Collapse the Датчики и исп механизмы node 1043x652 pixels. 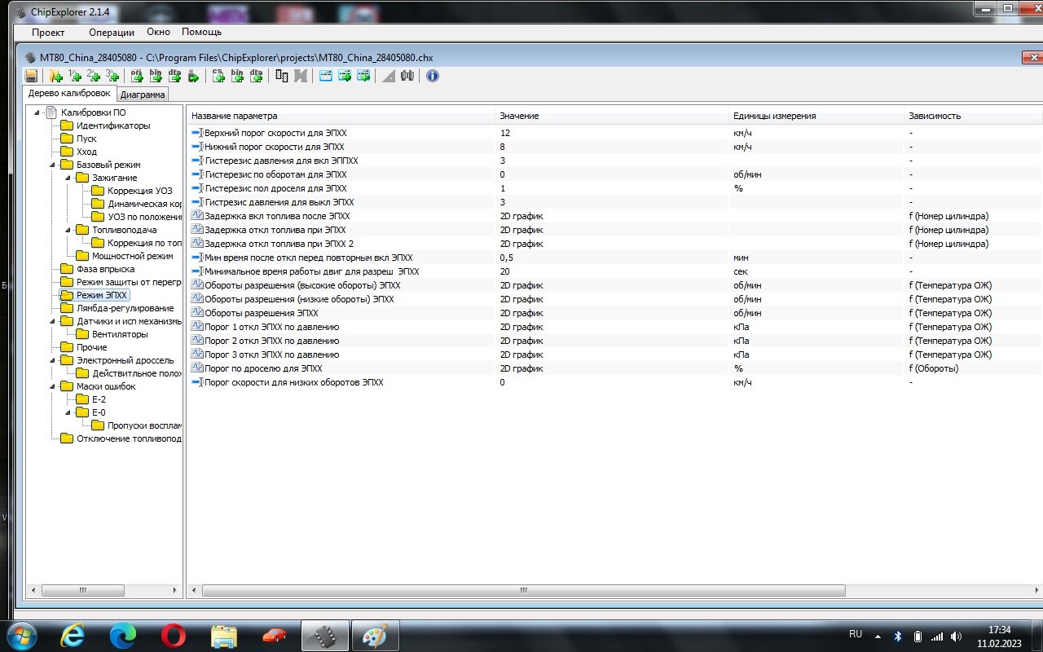tap(53, 321)
